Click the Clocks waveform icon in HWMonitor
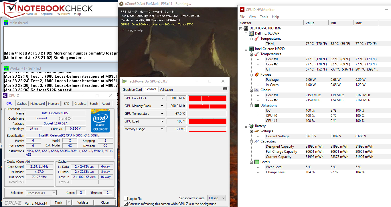 (257, 90)
